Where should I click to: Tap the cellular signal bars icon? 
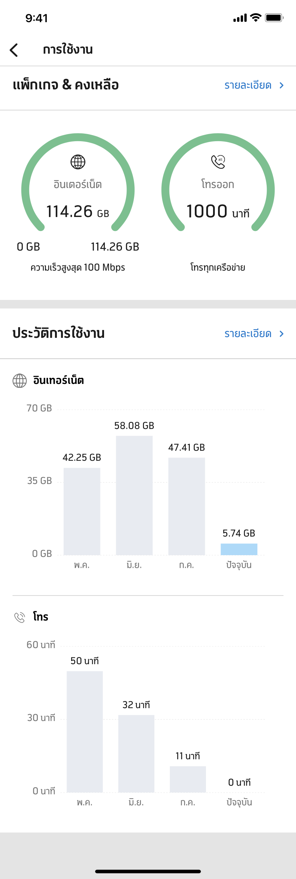tap(240, 18)
